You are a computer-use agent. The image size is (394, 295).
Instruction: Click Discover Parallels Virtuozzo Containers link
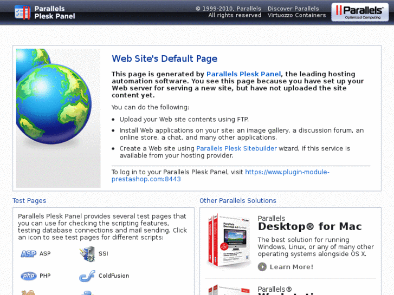coord(297,12)
